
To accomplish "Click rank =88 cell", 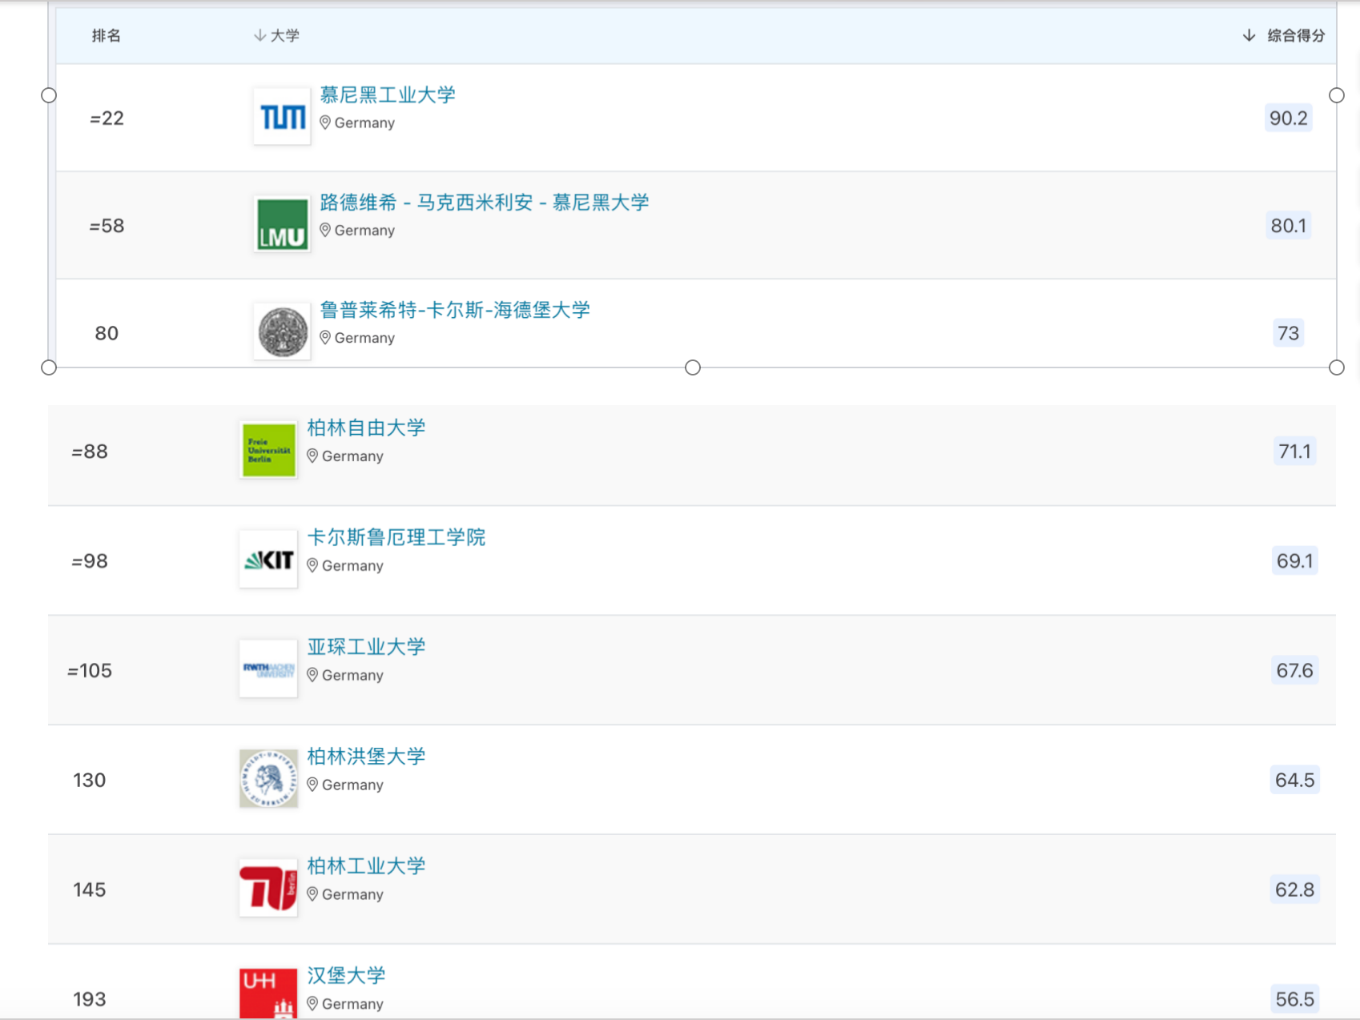I will 90,452.
